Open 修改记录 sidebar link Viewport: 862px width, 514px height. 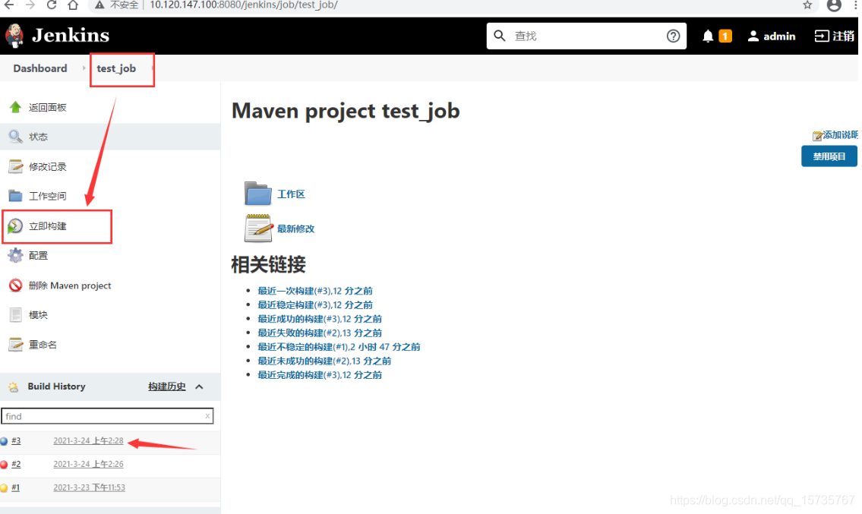[x=47, y=166]
